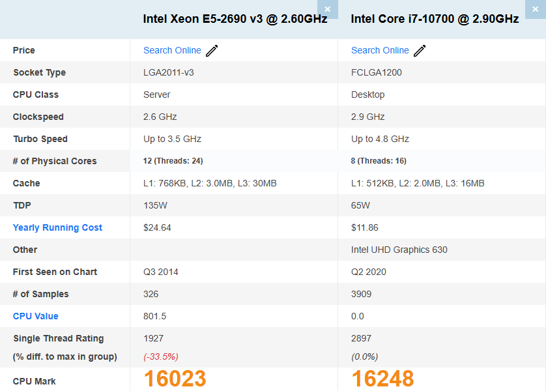Click the Intel UHD Graphics 630 entry
Image resolution: width=546 pixels, height=391 pixels.
(x=399, y=250)
